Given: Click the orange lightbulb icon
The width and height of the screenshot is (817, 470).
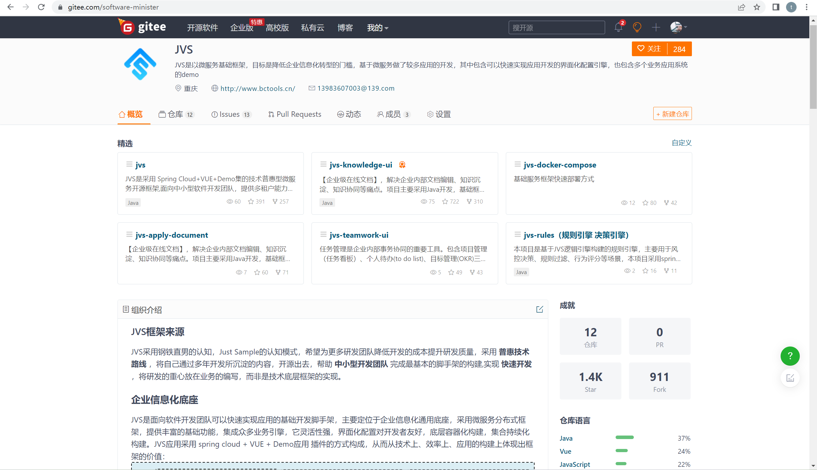Looking at the screenshot, I should 637,27.
